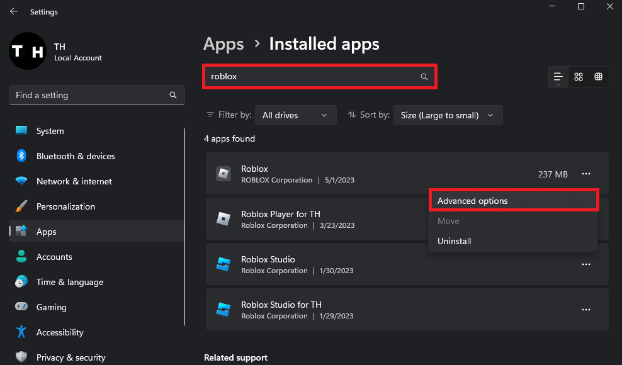Click the Find a setting search icon
622x365 pixels.
(173, 95)
